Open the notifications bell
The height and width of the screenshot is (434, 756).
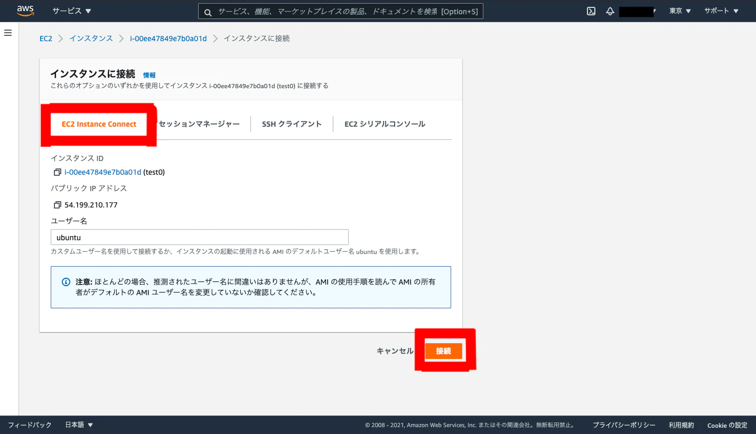(x=610, y=11)
